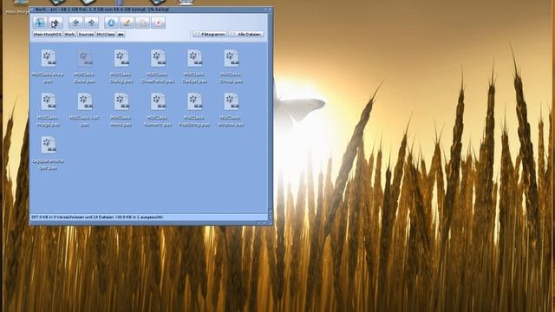Select the MUIClass.Group.pas file icon

pos(231,58)
